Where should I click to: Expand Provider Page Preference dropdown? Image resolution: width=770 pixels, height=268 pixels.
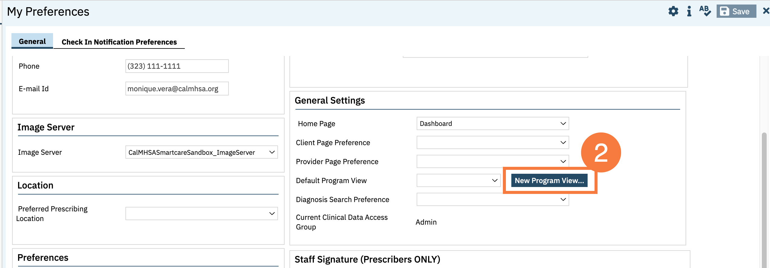[x=492, y=161]
